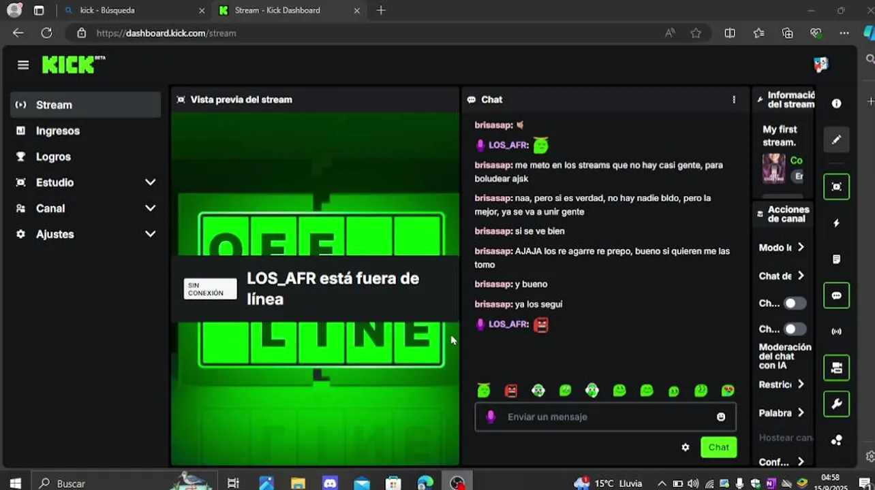Screen dimensions: 875x490
Task: Toggle the second 'Ch...' switch in channel actions
Action: tap(794, 329)
